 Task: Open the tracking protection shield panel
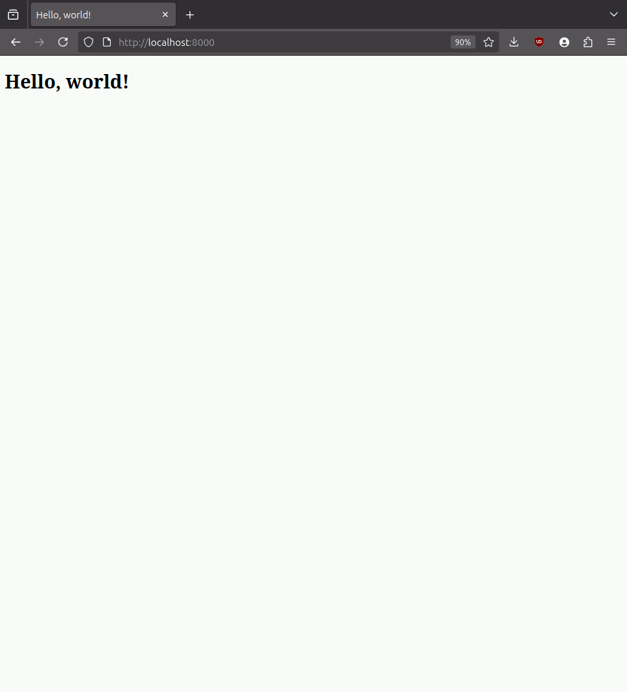(x=89, y=42)
